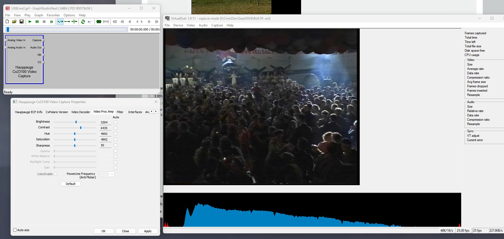
Task: Open the PowerLine Frequency dropdown
Action: pyautogui.click(x=107, y=174)
